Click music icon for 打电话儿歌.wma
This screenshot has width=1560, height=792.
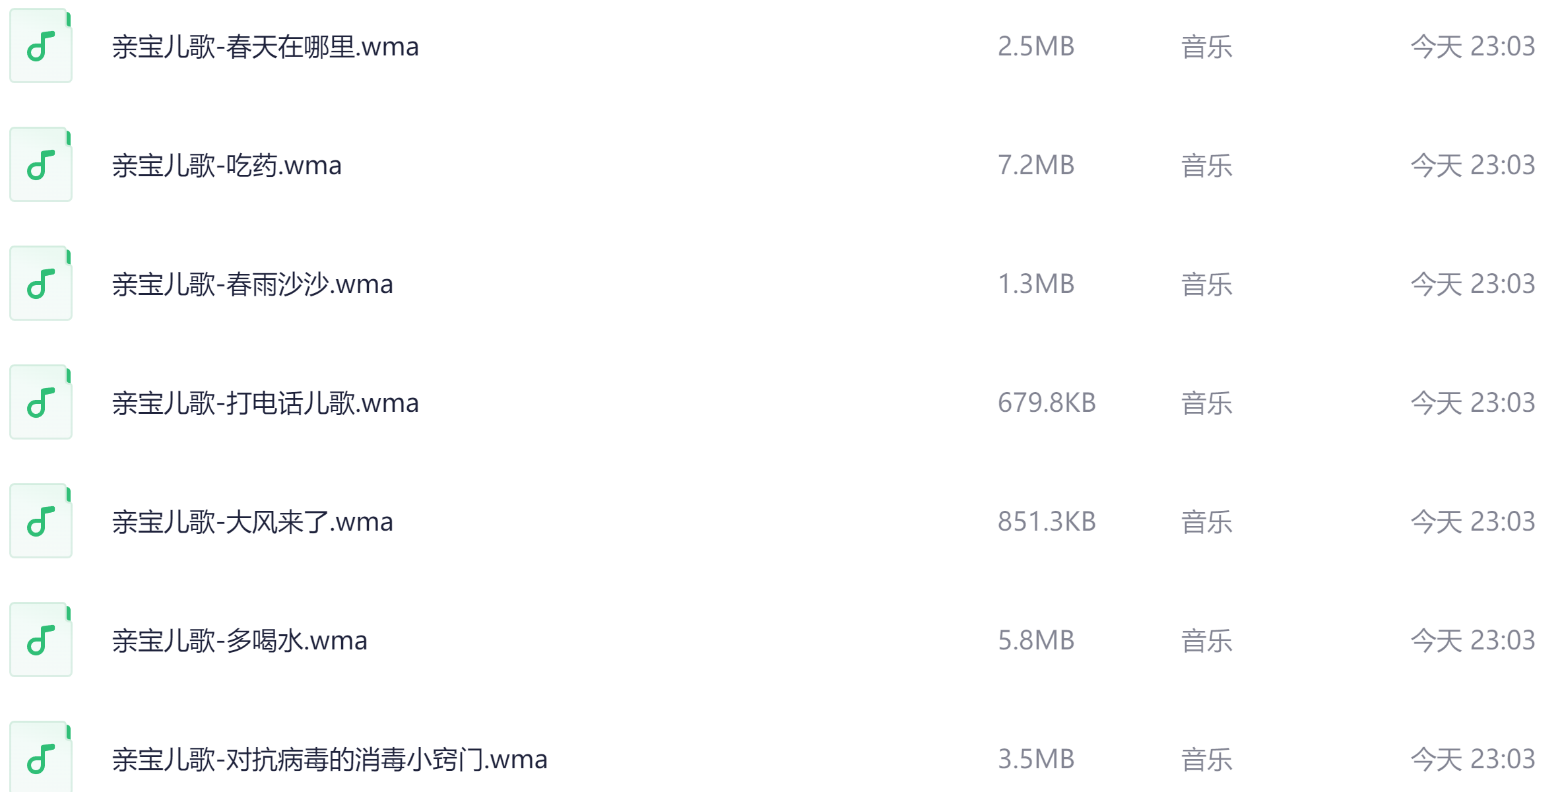(x=41, y=403)
